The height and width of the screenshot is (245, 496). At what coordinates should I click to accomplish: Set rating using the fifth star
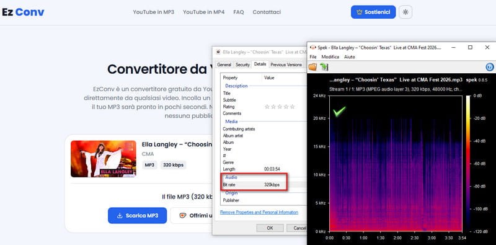coord(292,107)
